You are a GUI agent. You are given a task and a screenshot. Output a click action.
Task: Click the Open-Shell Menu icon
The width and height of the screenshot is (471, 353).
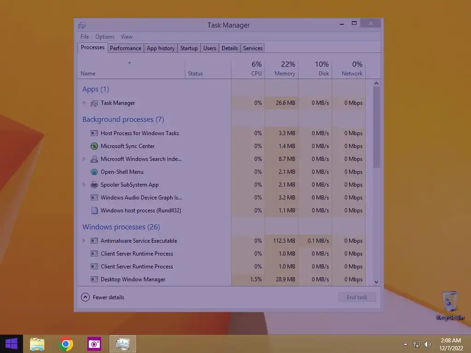[94, 172]
